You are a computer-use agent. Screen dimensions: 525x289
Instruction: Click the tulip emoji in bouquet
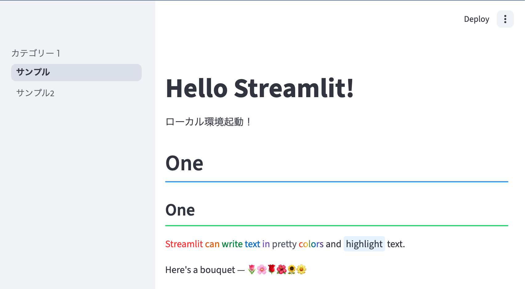click(x=252, y=270)
